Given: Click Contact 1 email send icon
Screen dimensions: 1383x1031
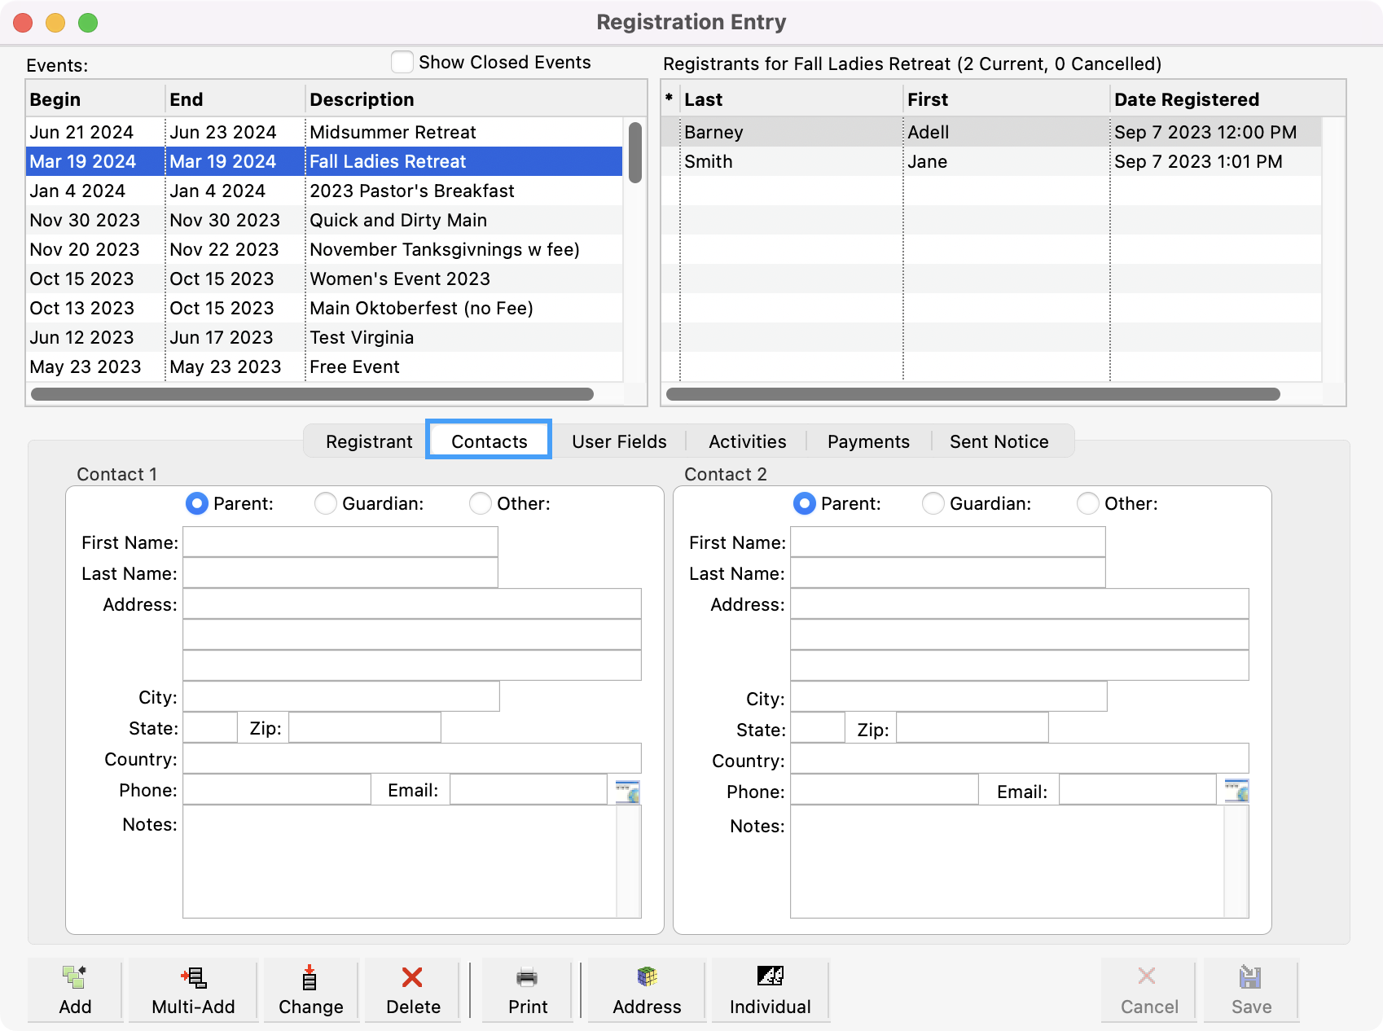Looking at the screenshot, I should click(x=627, y=791).
